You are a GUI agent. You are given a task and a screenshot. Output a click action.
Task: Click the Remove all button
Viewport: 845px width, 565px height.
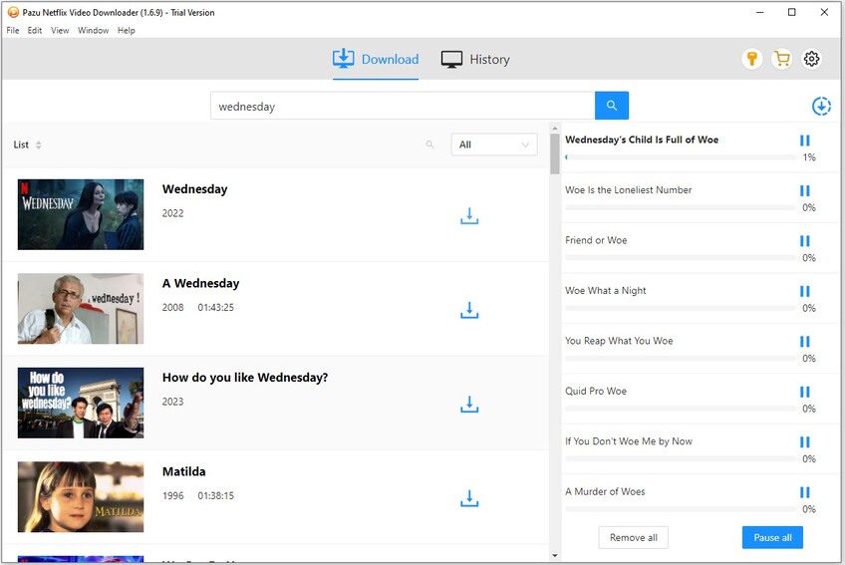[633, 537]
